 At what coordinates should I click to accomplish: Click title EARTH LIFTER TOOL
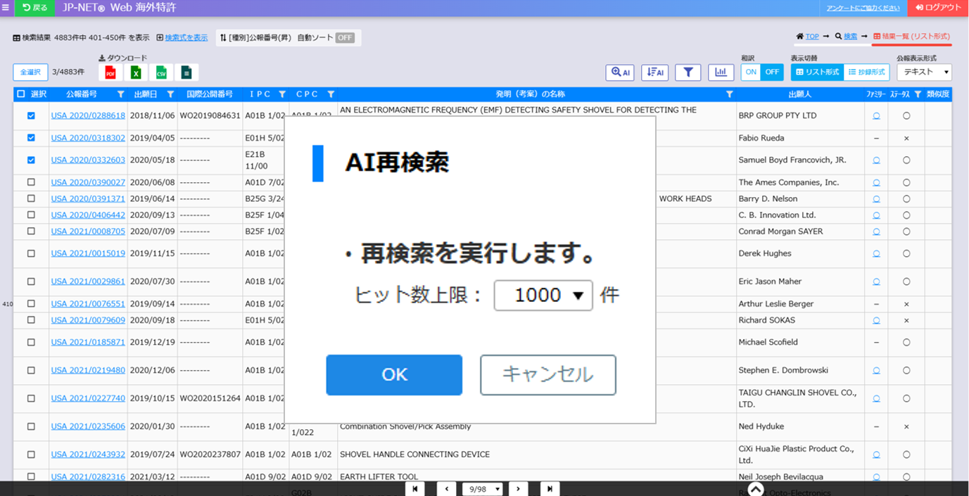(379, 477)
